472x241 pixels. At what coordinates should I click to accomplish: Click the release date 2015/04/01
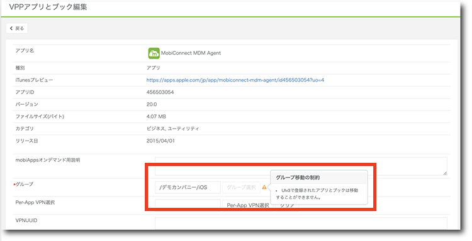pyautogui.click(x=160, y=141)
